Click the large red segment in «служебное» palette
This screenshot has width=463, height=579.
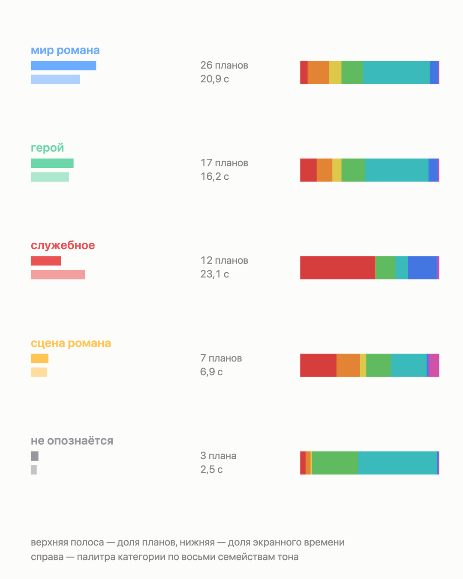click(x=337, y=268)
